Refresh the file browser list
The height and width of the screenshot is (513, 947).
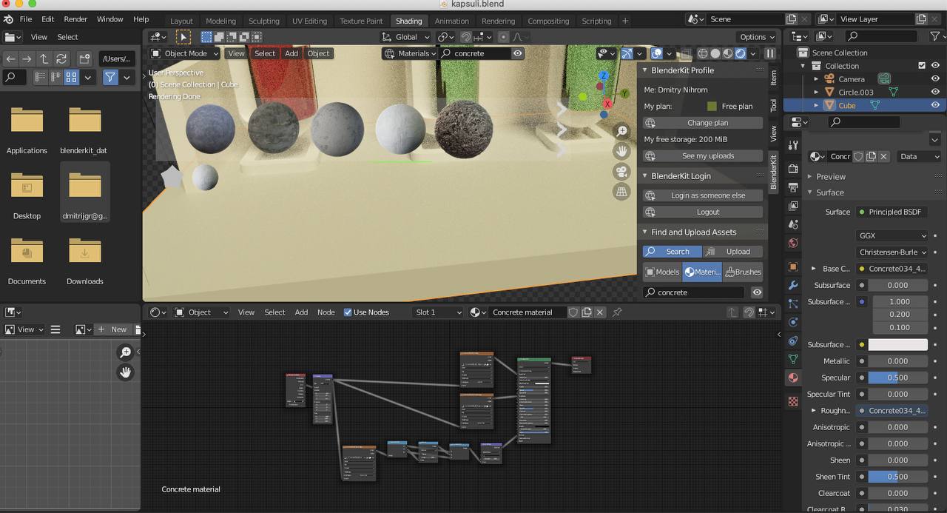click(61, 58)
